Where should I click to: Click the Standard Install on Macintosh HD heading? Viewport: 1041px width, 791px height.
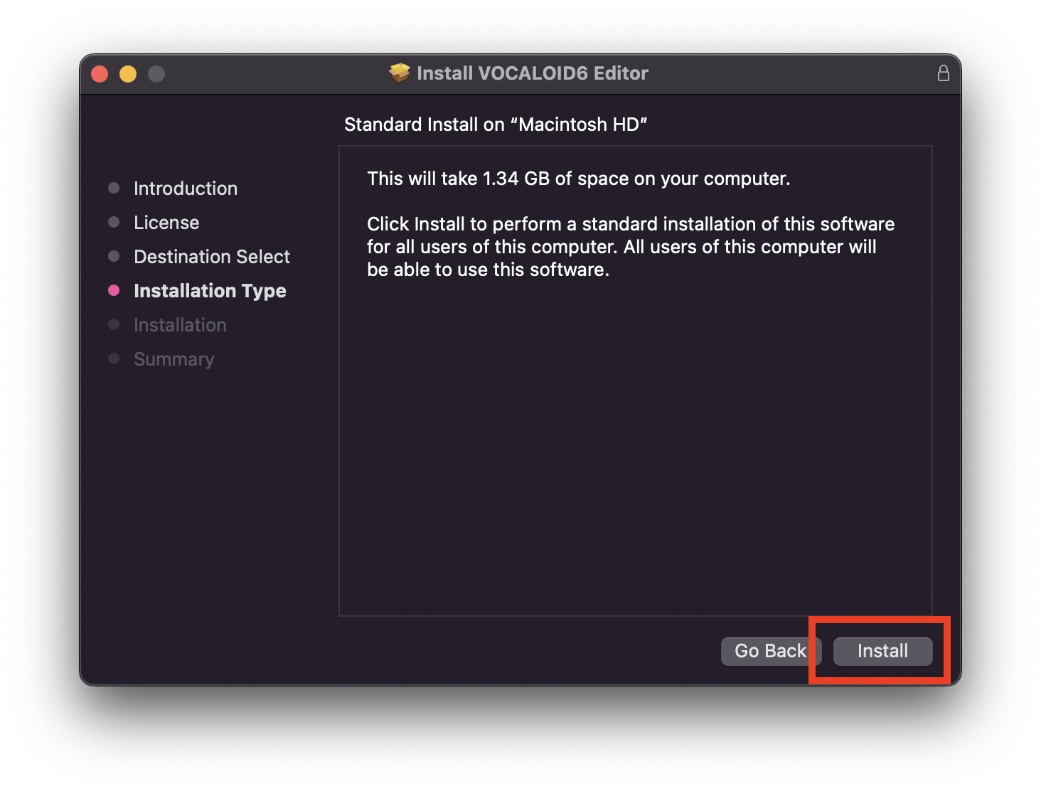click(496, 124)
